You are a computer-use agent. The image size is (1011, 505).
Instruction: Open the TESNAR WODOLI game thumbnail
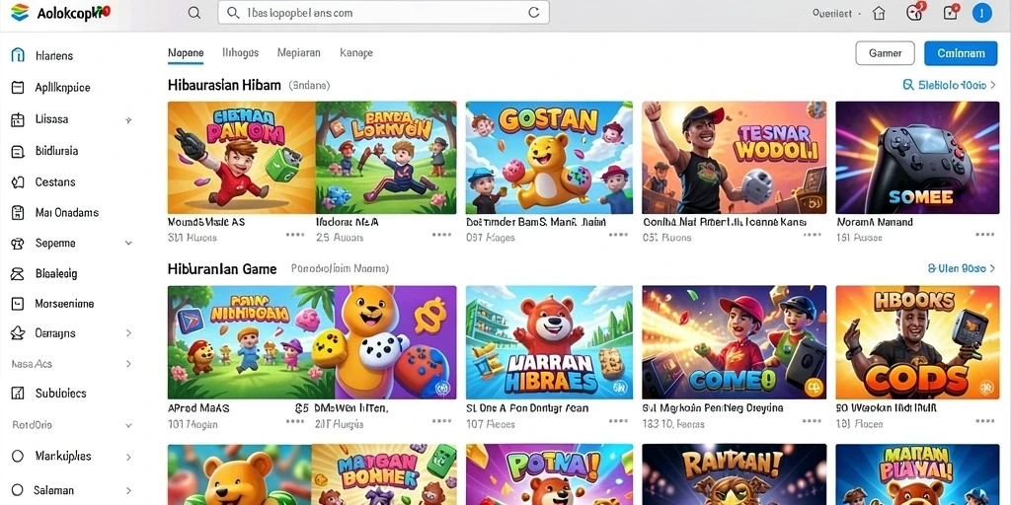734,157
